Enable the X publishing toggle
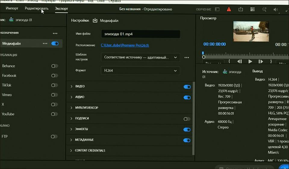This screenshot has height=169, width=289. point(54,105)
